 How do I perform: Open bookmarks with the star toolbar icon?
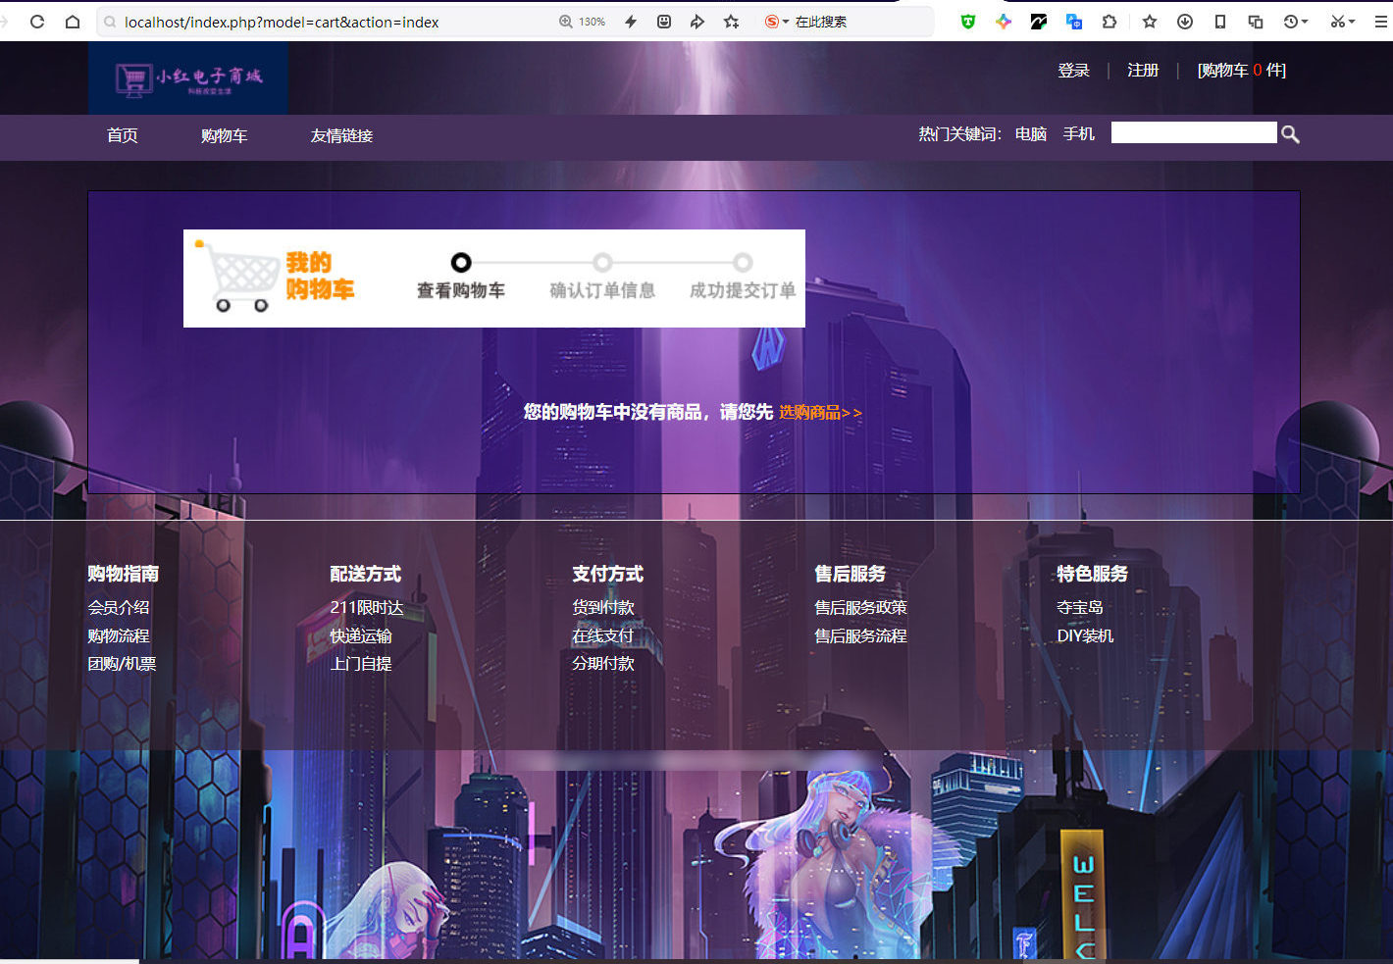point(1150,22)
